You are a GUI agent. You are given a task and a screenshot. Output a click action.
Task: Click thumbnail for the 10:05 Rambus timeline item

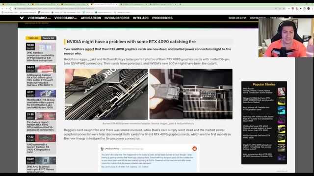[46, 47]
